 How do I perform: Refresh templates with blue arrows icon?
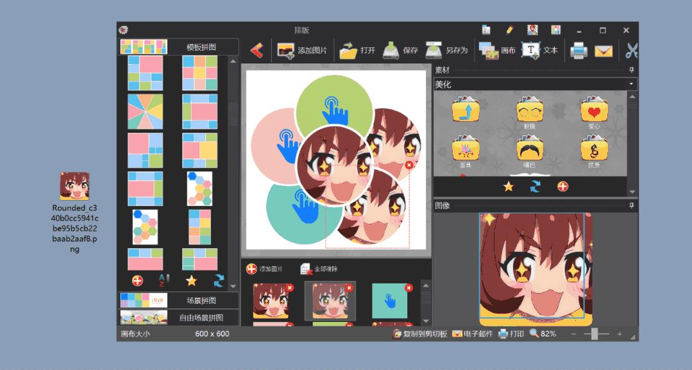pyautogui.click(x=219, y=280)
